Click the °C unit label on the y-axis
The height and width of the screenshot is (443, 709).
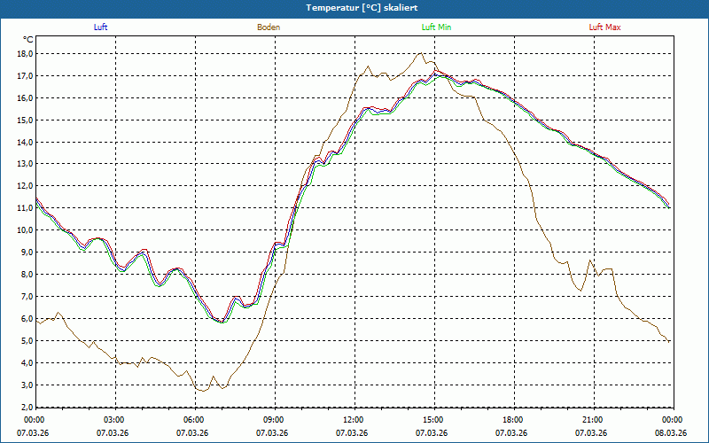[28, 40]
